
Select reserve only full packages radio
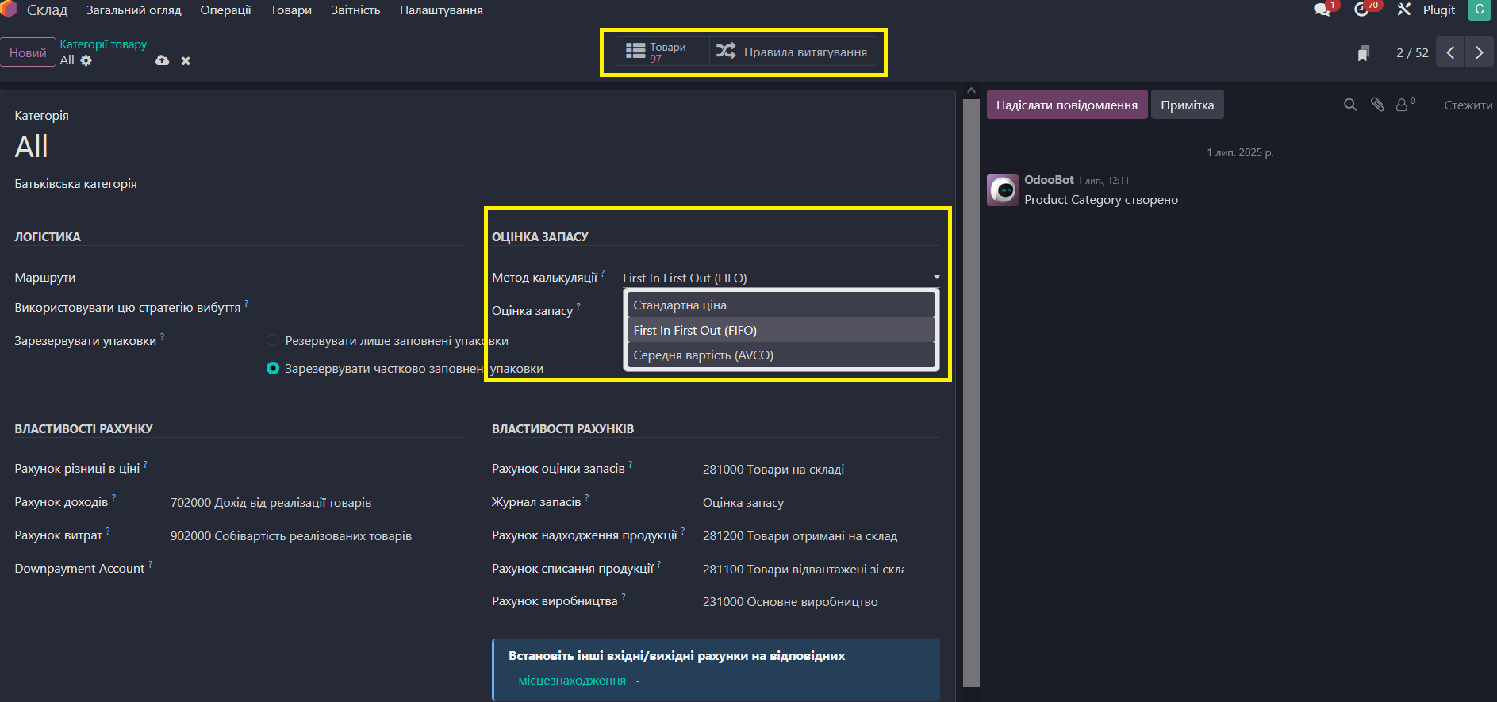[x=273, y=340]
